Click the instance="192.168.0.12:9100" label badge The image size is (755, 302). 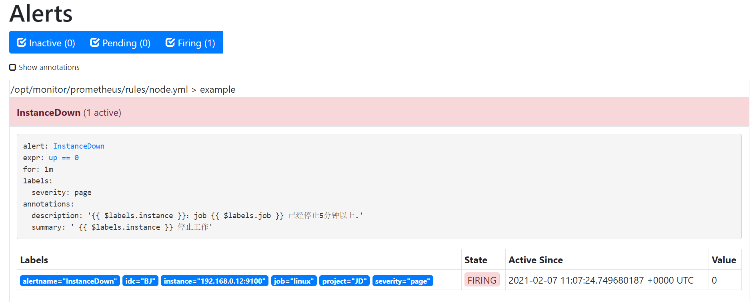coord(215,281)
